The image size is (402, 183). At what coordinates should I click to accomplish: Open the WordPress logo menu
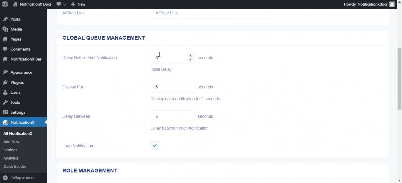click(x=5, y=4)
